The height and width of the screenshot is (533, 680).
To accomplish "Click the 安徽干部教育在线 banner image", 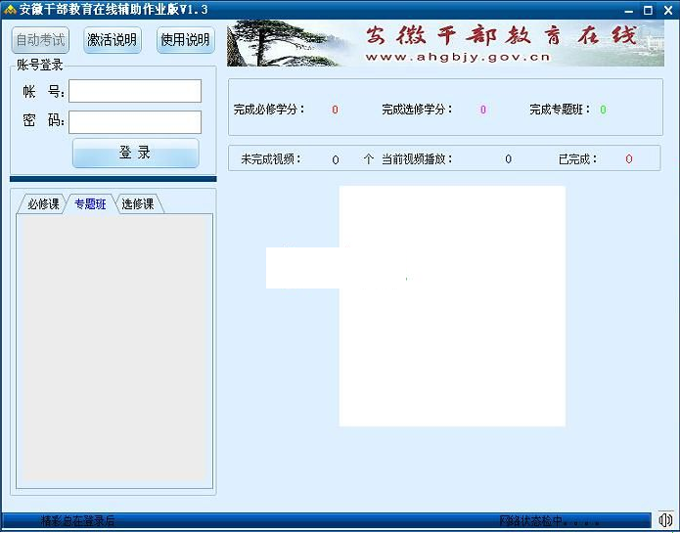I will (444, 44).
